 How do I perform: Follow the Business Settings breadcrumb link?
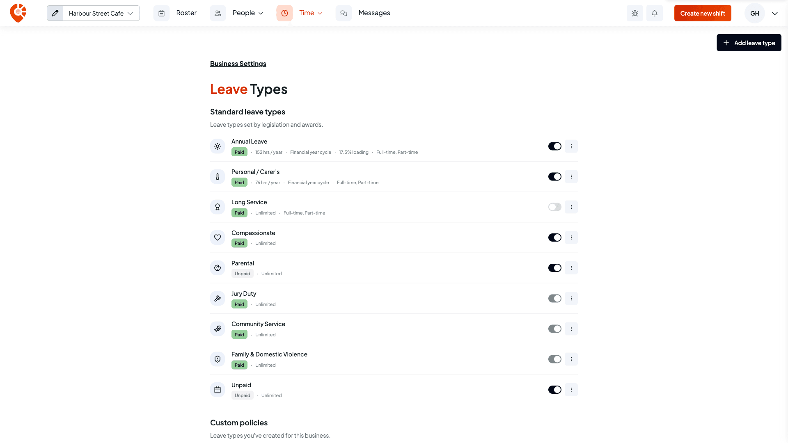238,64
